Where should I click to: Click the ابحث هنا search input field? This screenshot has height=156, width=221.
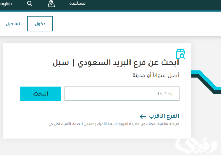pos(122,94)
